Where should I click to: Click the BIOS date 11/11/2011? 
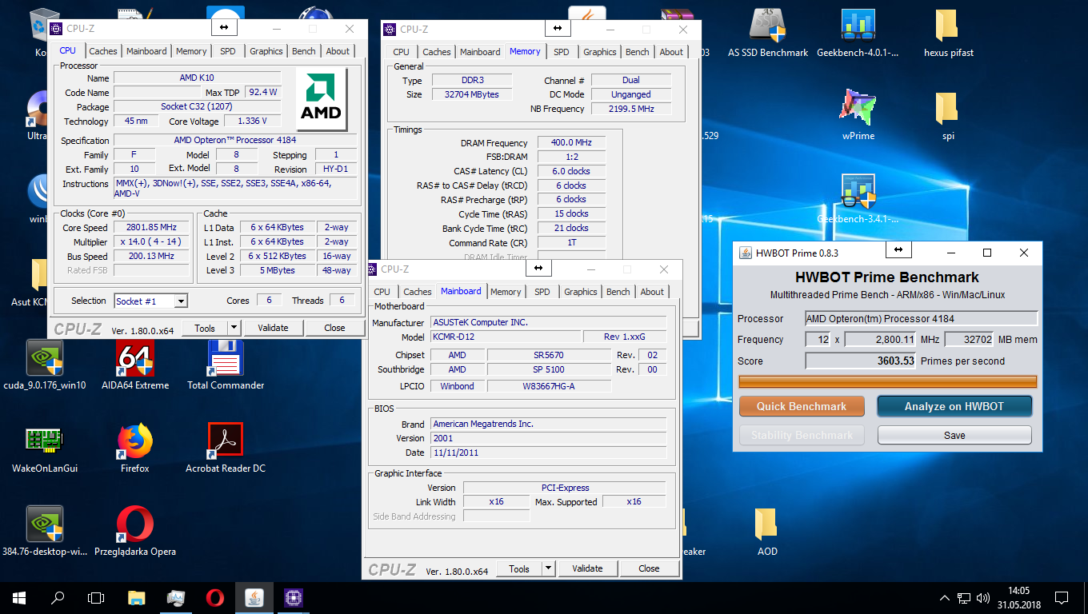click(548, 453)
